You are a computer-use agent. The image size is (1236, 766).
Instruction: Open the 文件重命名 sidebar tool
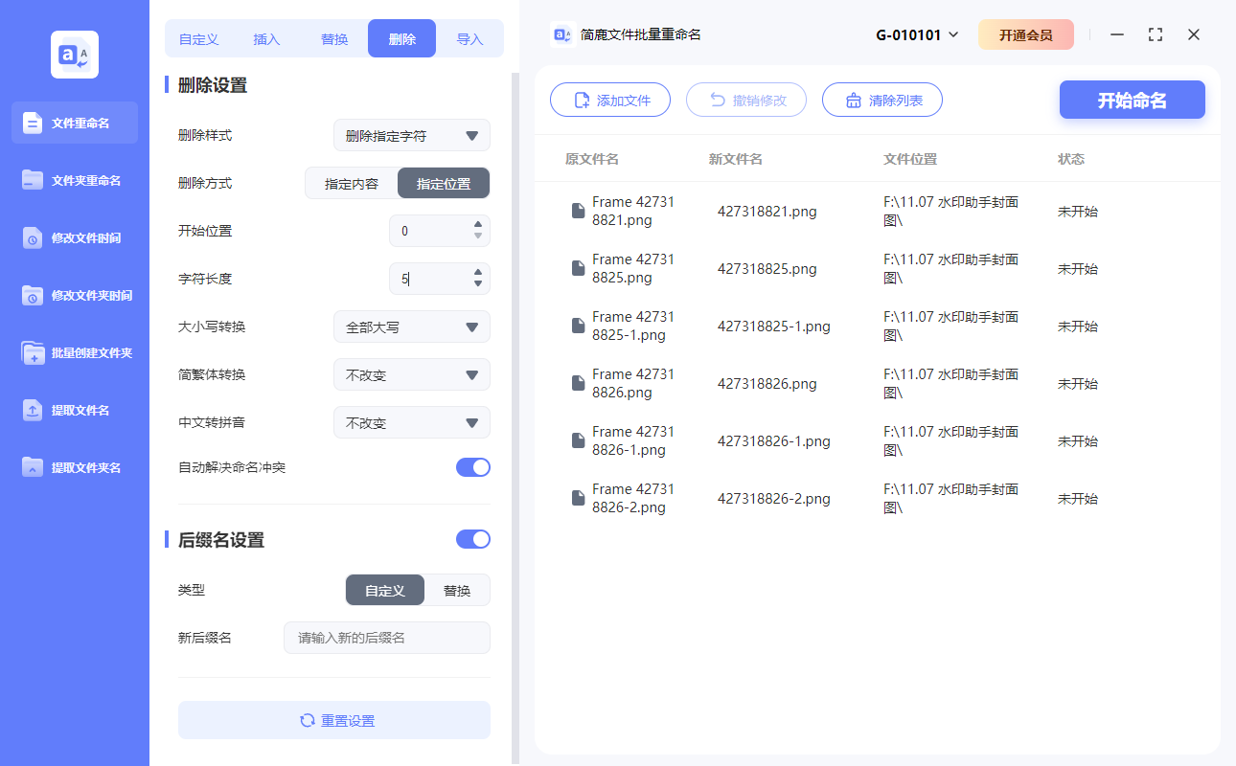pyautogui.click(x=74, y=123)
